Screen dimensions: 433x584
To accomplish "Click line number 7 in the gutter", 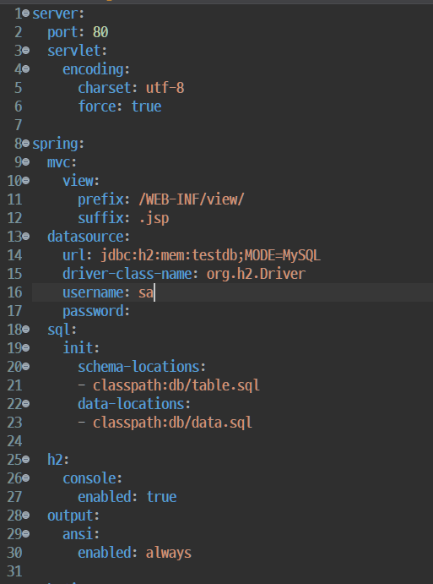I will (19, 125).
